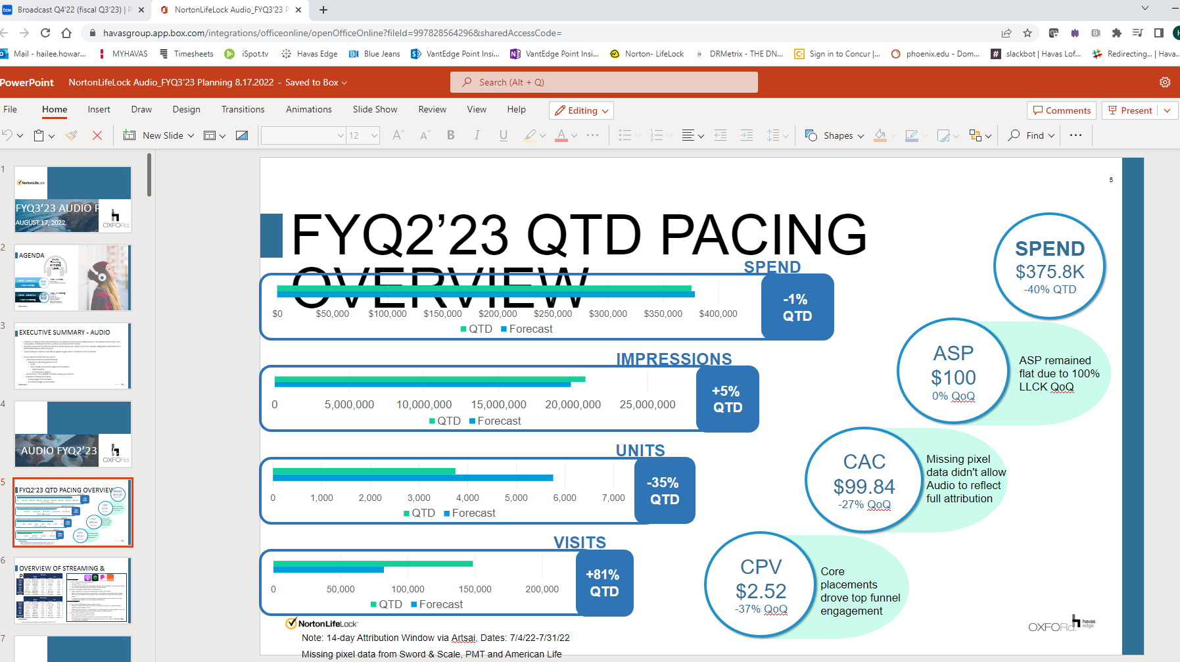
Task: Open more ribbon options ellipsis at right
Action: pyautogui.click(x=1075, y=135)
